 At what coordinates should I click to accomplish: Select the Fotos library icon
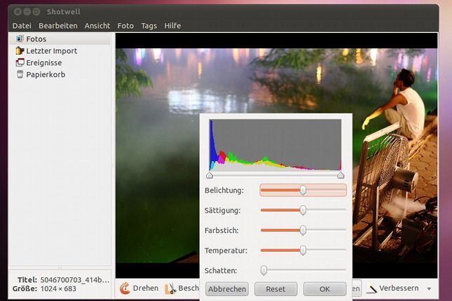(20, 39)
